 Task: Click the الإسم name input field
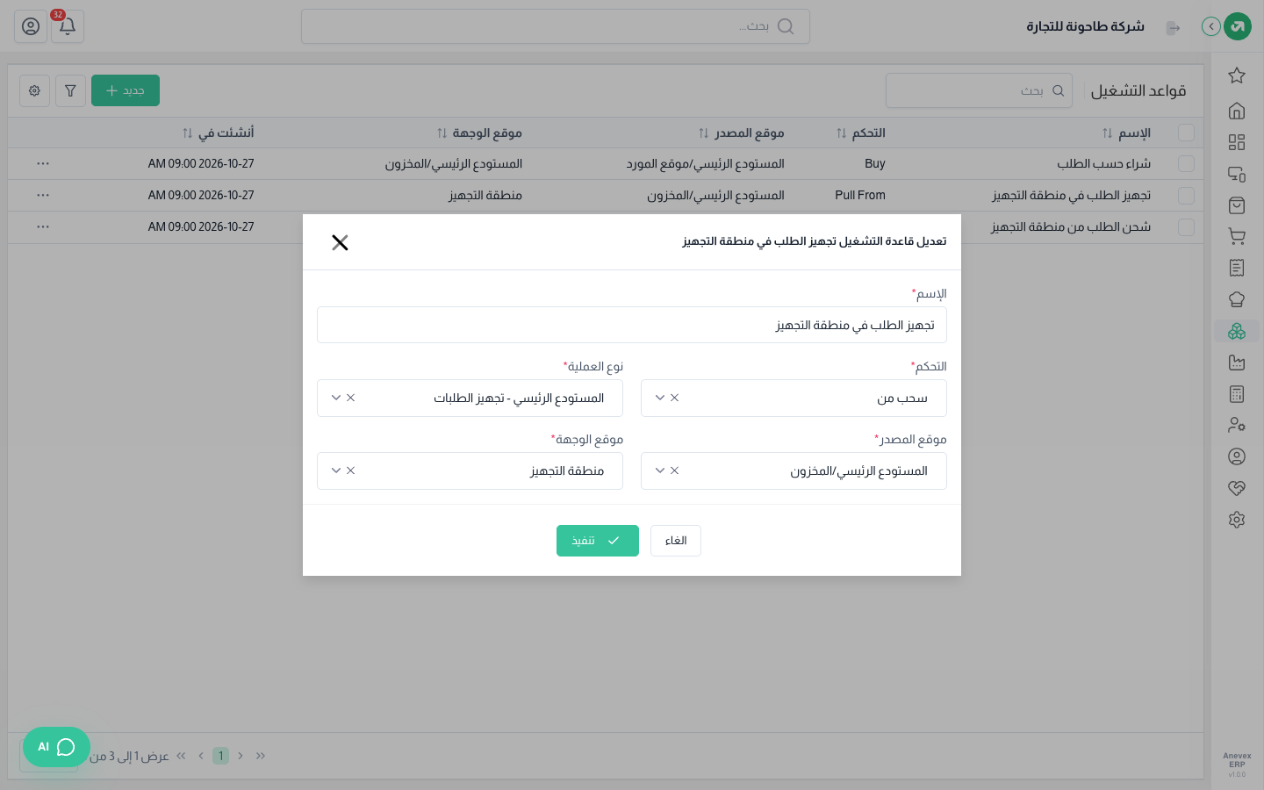[x=632, y=325]
